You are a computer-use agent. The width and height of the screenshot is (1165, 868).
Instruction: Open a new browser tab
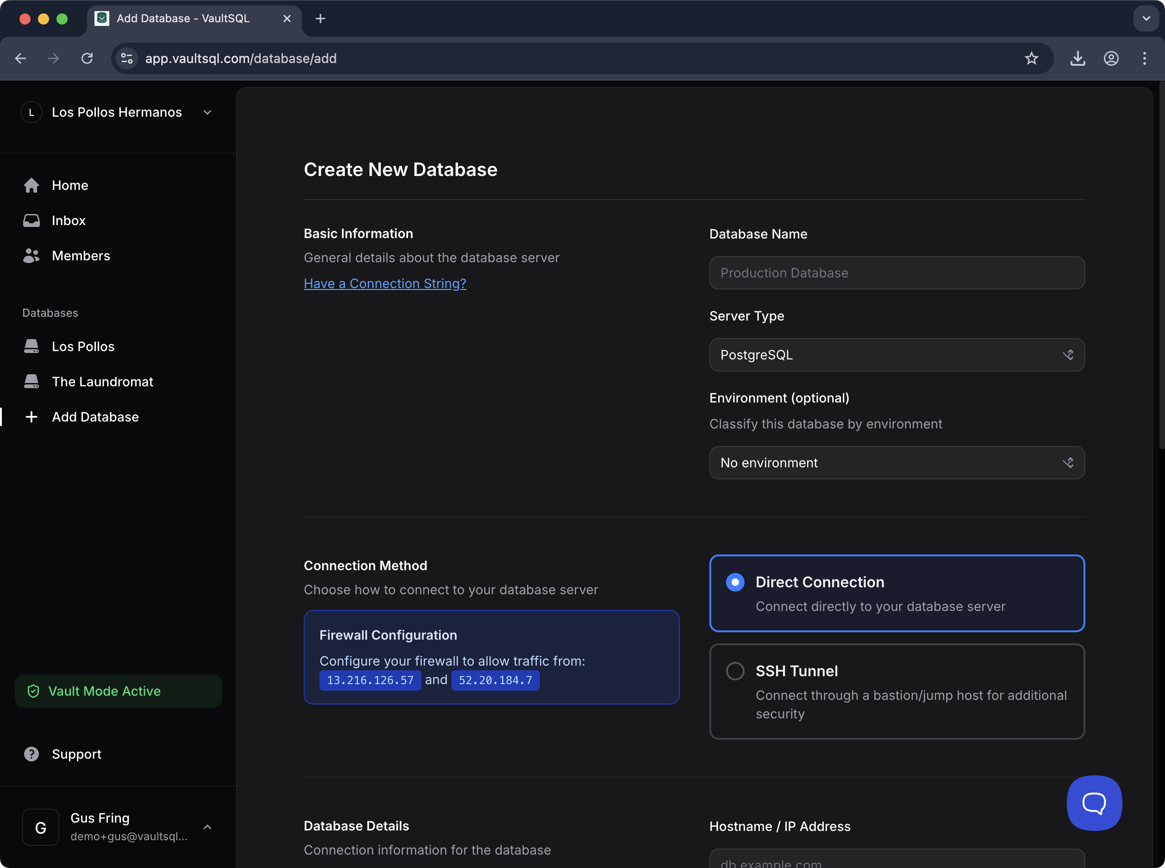tap(320, 19)
